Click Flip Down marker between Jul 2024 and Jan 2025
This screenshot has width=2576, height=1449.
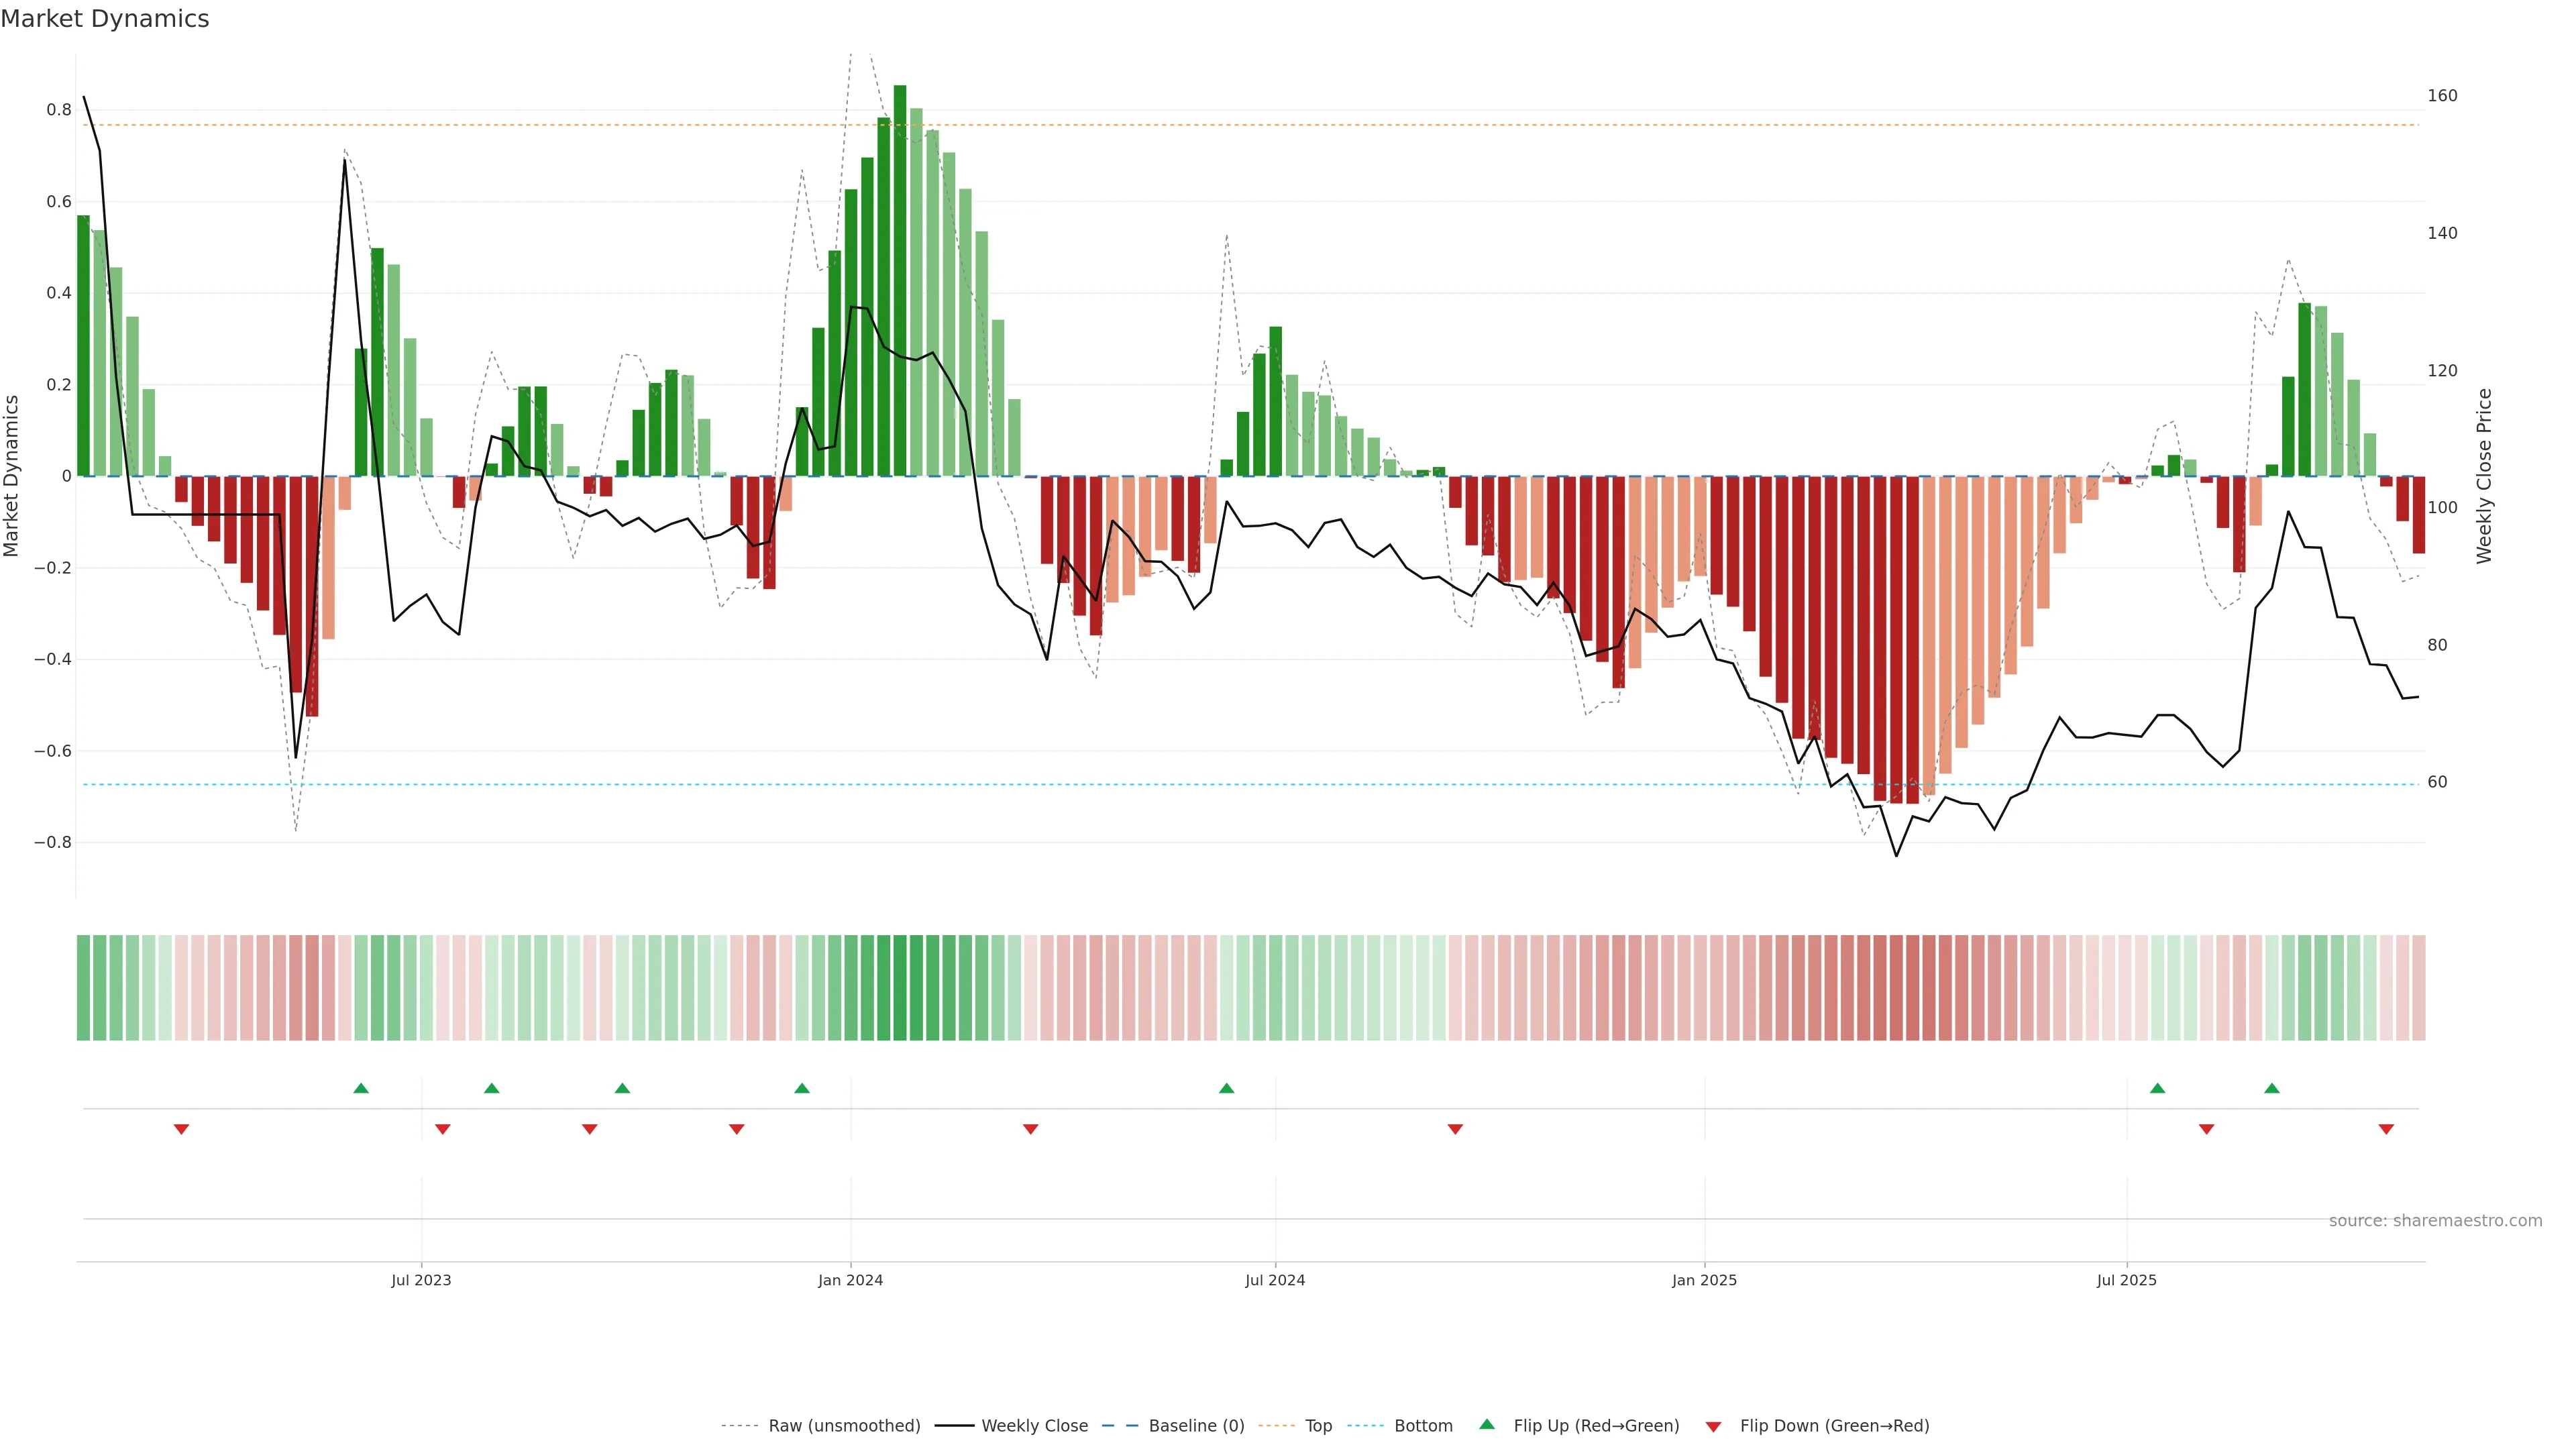1455,1129
